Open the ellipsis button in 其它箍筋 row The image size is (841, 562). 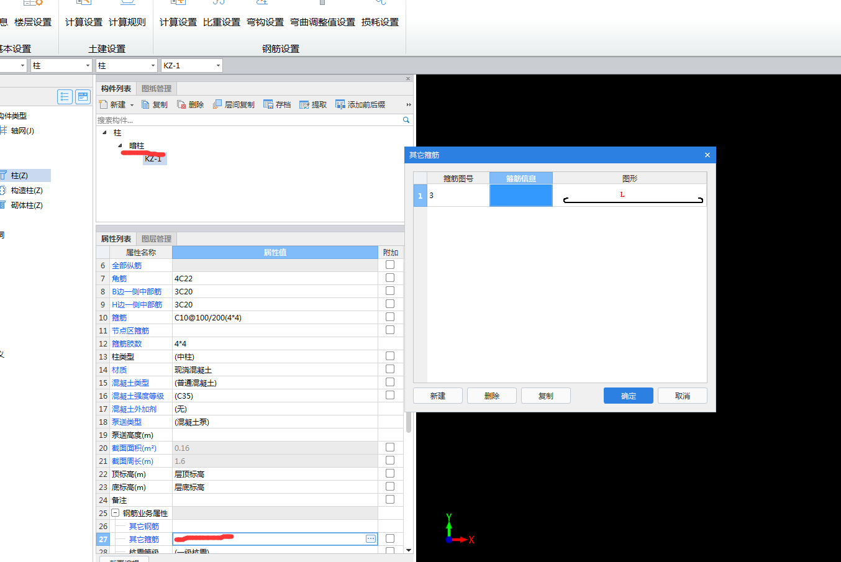coord(371,538)
